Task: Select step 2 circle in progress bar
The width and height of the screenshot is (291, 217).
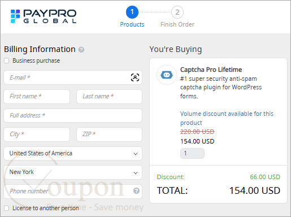Action: (177, 12)
